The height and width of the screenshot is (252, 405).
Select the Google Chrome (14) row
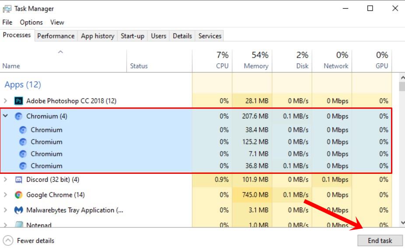pos(196,195)
